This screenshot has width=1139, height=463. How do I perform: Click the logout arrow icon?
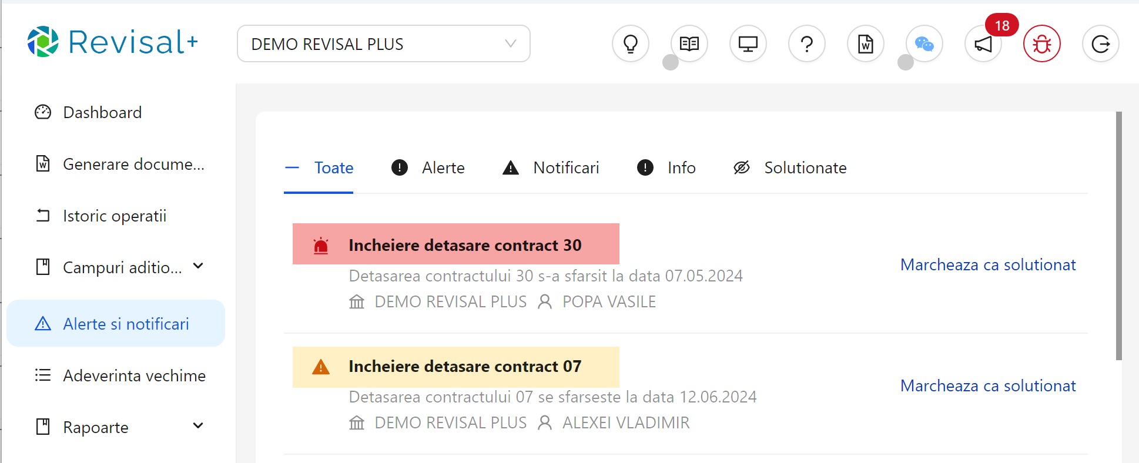pyautogui.click(x=1101, y=43)
